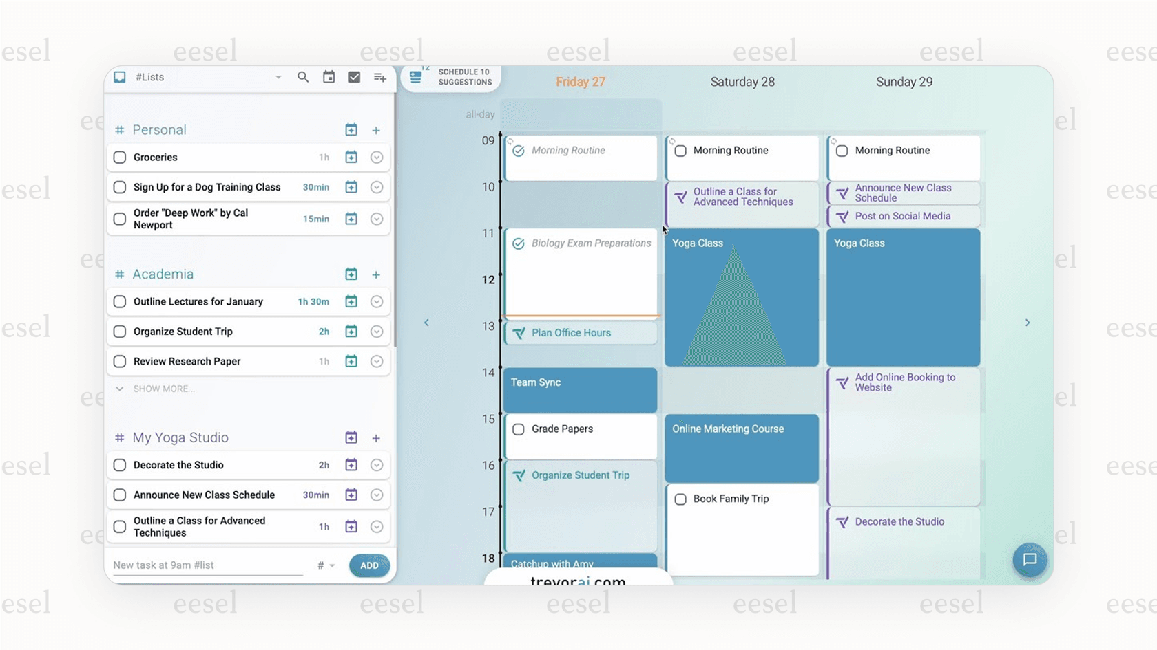
Task: Click the calendar icon beside the Academia list
Action: point(351,274)
